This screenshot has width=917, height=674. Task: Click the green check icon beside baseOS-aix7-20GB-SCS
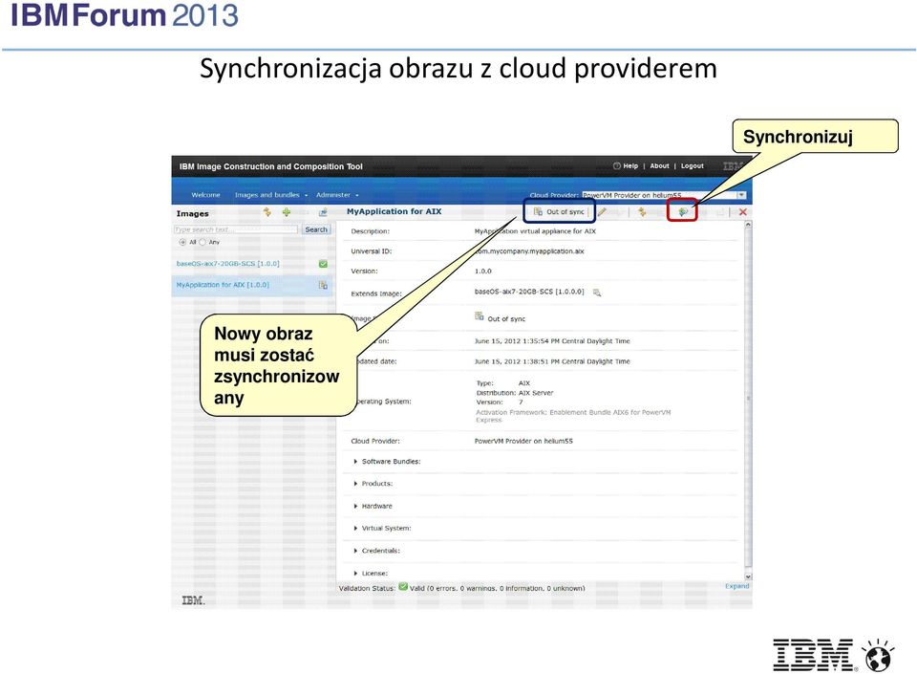click(x=323, y=264)
